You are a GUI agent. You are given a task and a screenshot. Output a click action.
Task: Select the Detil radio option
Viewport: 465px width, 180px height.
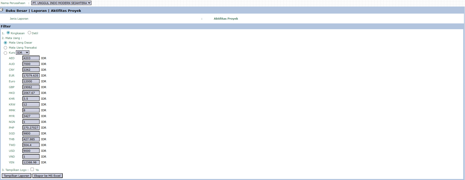30,33
